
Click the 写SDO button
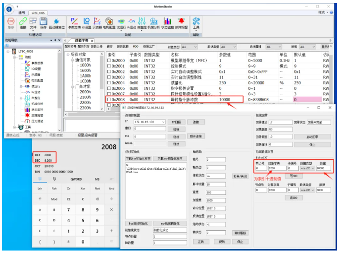click(293, 176)
